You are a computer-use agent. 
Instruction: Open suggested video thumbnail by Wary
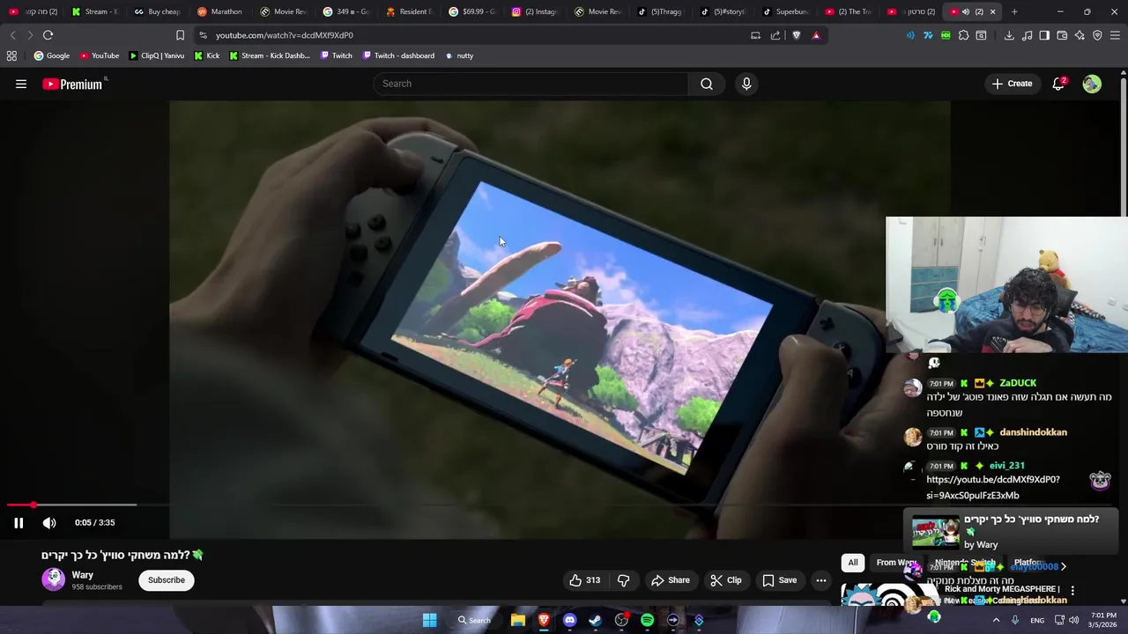936,532
